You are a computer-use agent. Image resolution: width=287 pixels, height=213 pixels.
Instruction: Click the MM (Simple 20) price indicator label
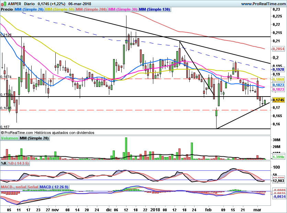(x=29, y=10)
